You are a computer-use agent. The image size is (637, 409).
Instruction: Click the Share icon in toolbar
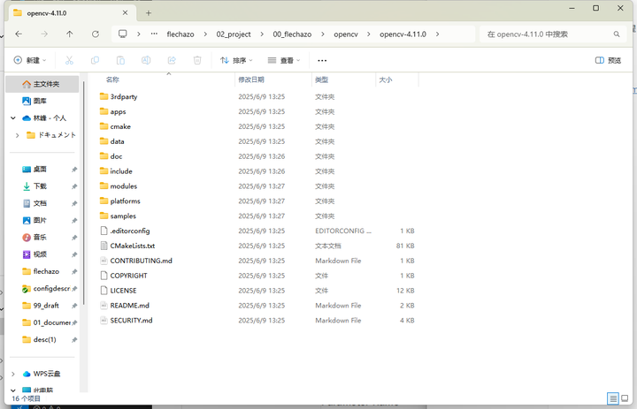tap(172, 60)
